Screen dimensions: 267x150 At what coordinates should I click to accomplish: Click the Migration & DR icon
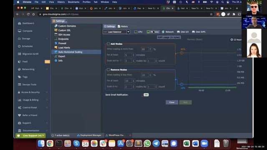click(20, 54)
